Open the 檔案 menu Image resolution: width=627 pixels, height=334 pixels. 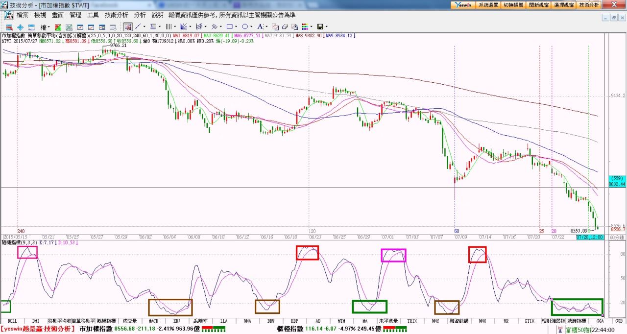click(x=22, y=15)
